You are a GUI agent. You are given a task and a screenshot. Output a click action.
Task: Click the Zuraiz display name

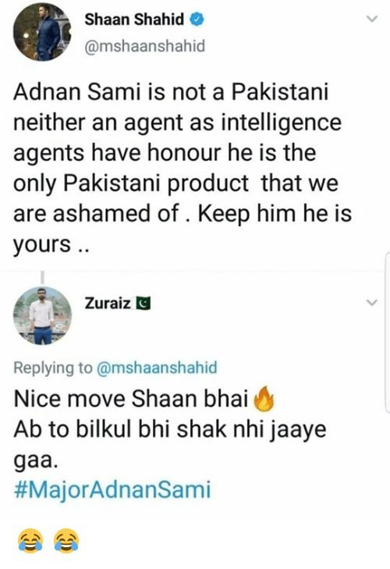click(108, 304)
